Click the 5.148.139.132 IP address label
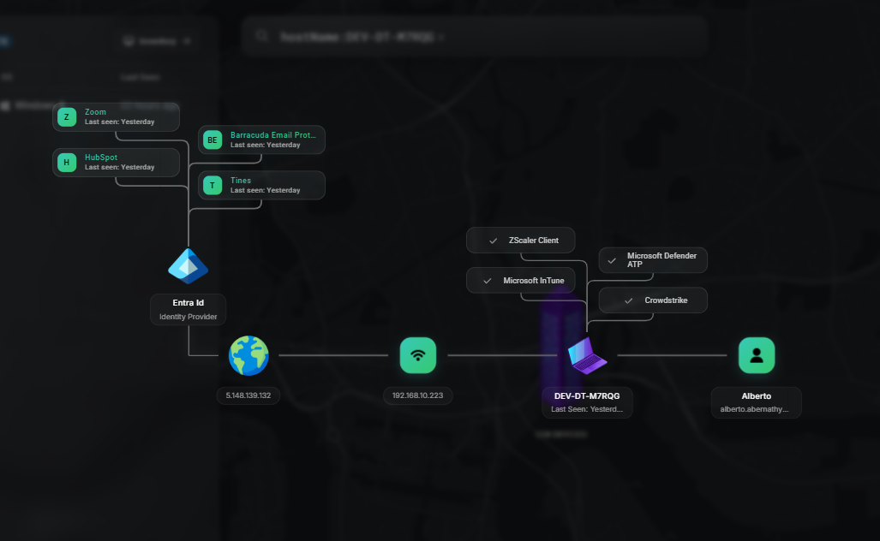 point(248,395)
